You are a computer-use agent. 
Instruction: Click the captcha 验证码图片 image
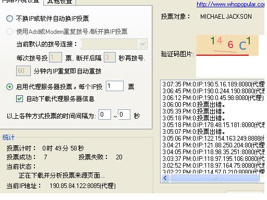tap(227, 45)
